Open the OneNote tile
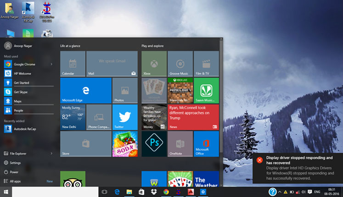343x197 pixels. 180,144
